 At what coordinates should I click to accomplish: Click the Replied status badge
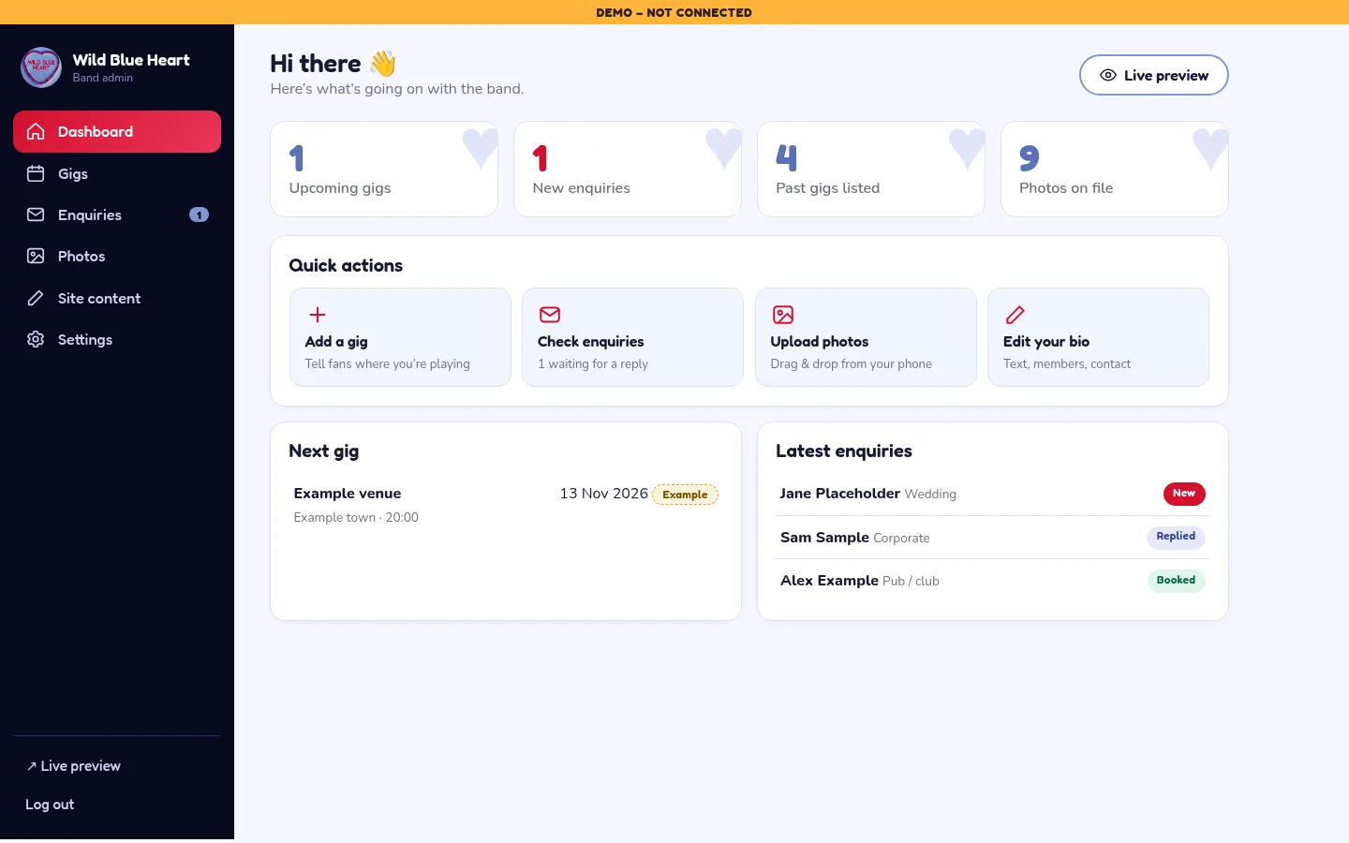[x=1176, y=537]
